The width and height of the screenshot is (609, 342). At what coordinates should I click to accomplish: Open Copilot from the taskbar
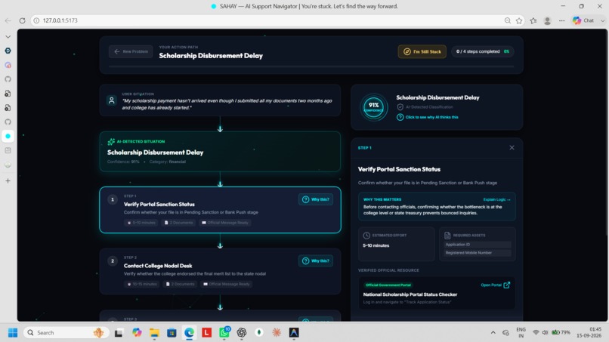click(x=137, y=333)
